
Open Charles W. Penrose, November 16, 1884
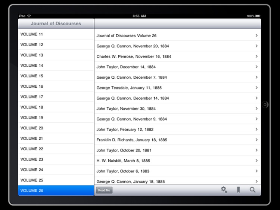coord(177,56)
